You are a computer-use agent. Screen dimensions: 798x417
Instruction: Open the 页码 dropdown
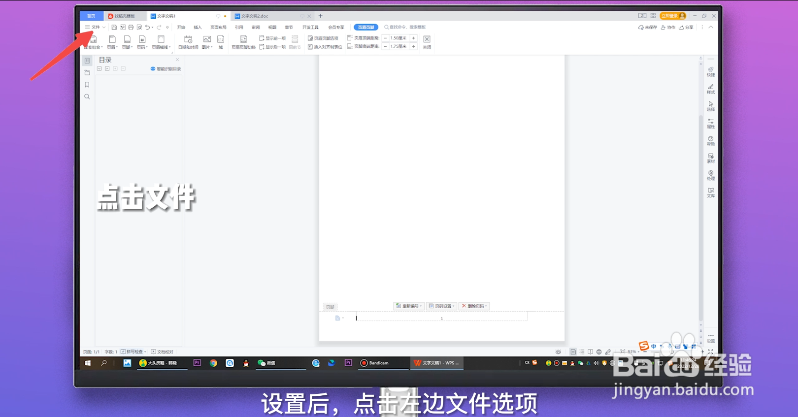tap(142, 43)
